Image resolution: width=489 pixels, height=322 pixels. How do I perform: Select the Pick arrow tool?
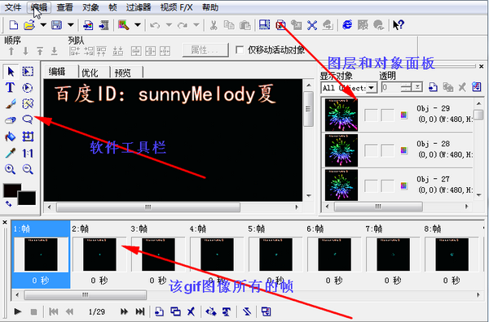pos(11,72)
